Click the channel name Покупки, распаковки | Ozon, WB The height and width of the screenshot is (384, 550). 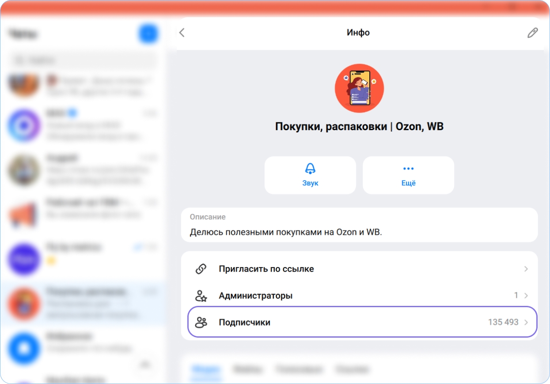[x=359, y=127]
